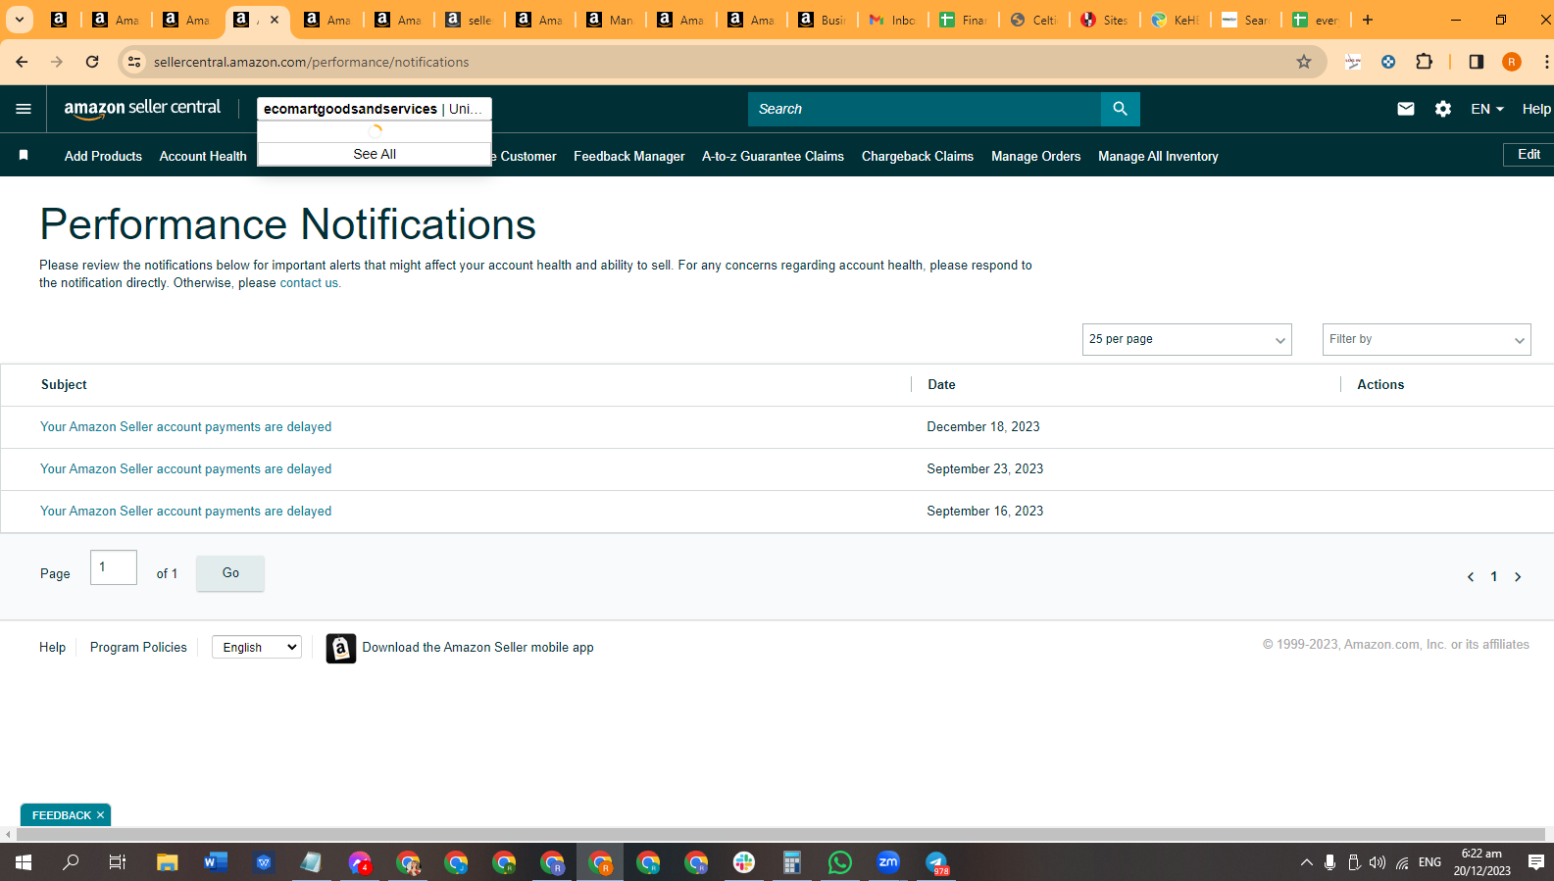Click the FEEDBACK tab button
The width and height of the screenshot is (1554, 881).
(66, 815)
